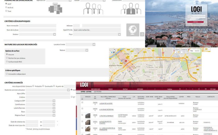Open the OUTILS menu

coord(125,89)
